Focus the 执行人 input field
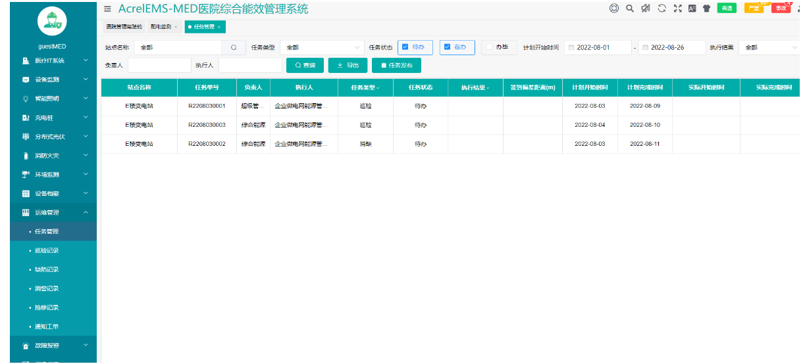Viewport: 803px width, 364px height. pos(250,66)
